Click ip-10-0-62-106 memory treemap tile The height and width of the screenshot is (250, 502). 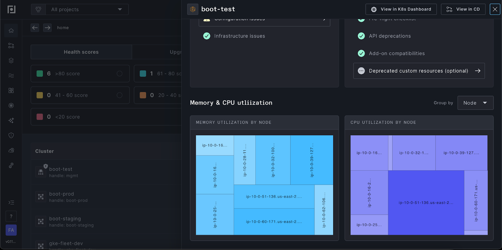[x=324, y=210]
